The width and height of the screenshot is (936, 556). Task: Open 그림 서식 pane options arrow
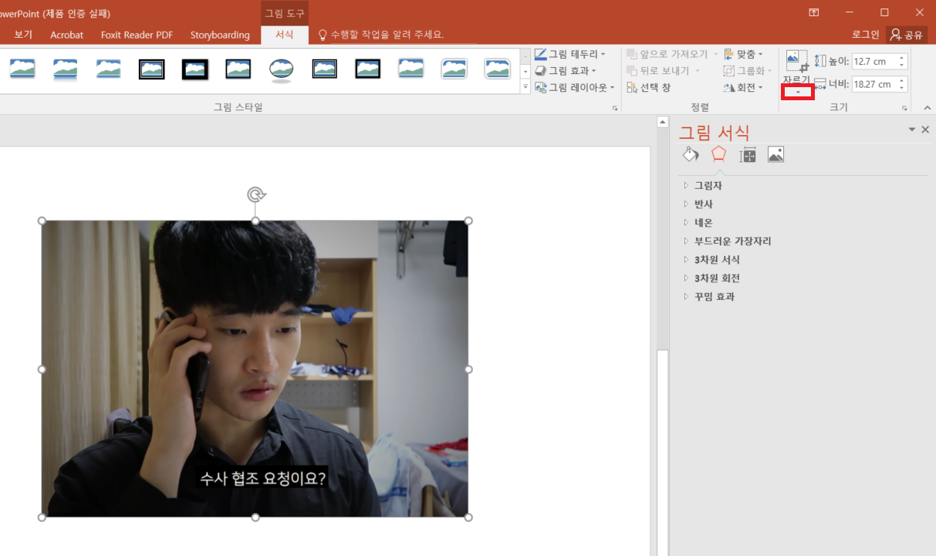[x=912, y=130]
